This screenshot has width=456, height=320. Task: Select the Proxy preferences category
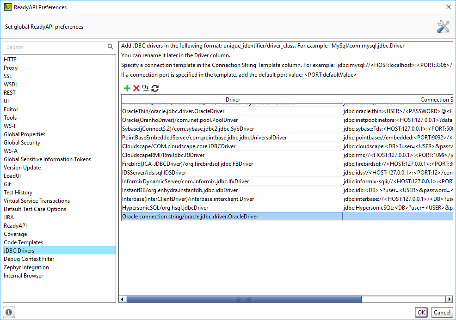click(x=59, y=68)
